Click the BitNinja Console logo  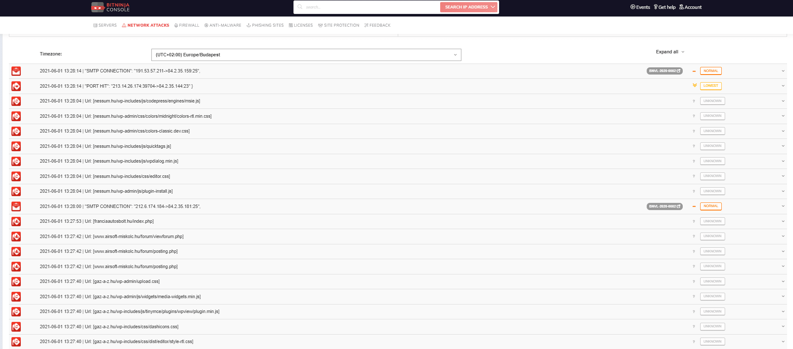click(110, 7)
